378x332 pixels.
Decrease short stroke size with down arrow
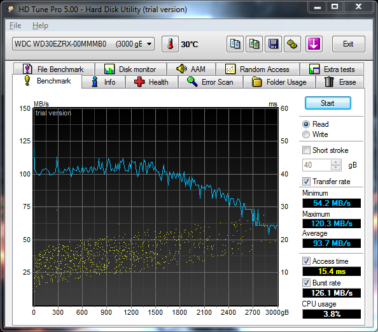(335, 168)
